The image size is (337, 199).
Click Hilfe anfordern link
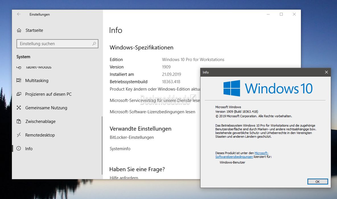tap(124, 177)
